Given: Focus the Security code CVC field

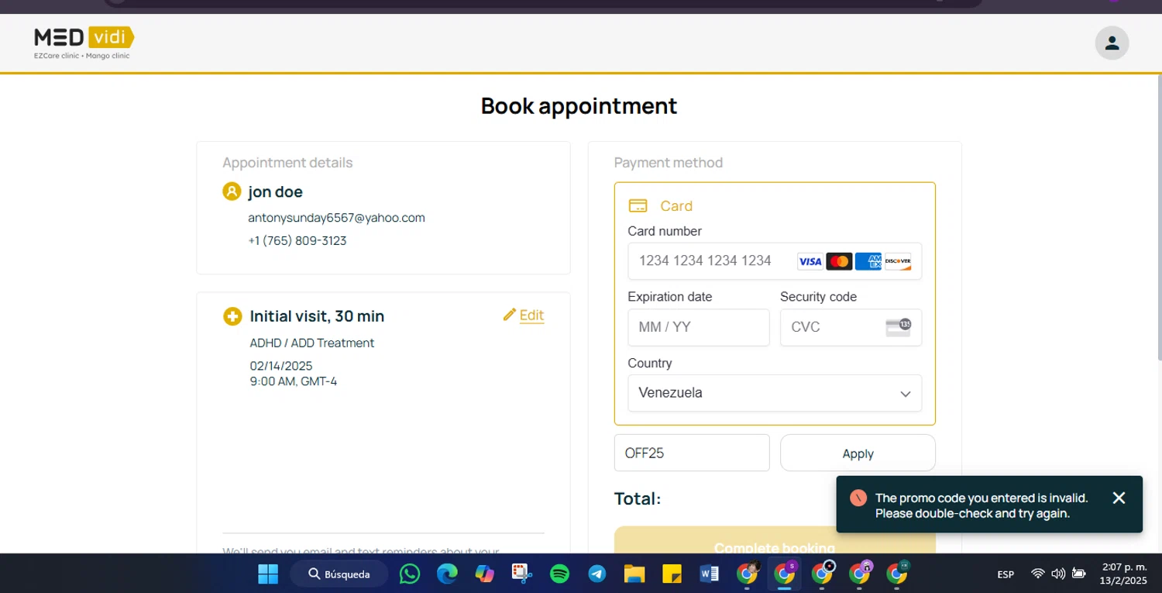Looking at the screenshot, I should pyautogui.click(x=851, y=327).
